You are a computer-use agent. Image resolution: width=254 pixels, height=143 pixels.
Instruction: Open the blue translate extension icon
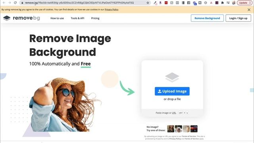click(x=194, y=3)
